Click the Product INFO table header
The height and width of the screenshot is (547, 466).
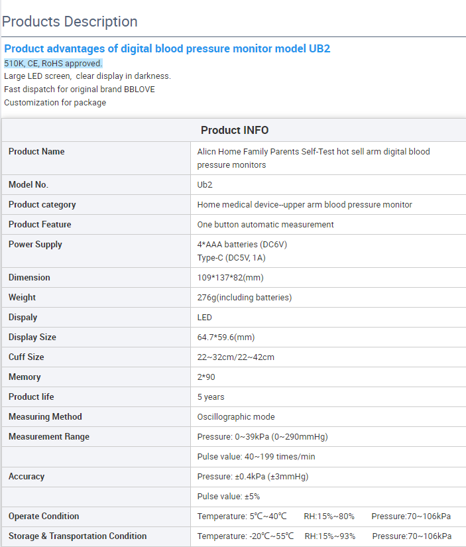[235, 130]
